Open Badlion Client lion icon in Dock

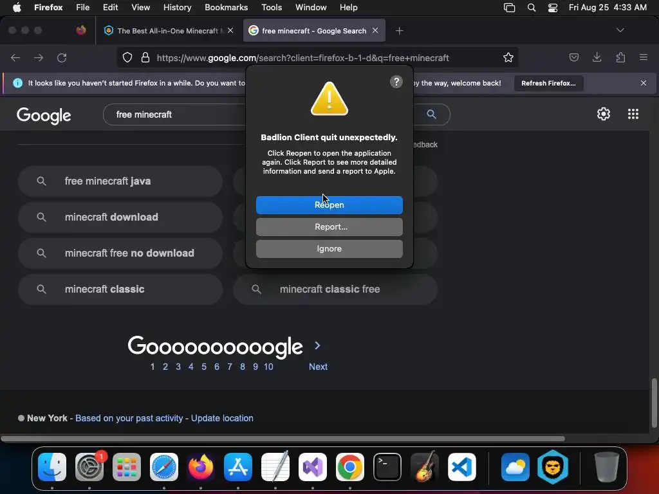(553, 467)
